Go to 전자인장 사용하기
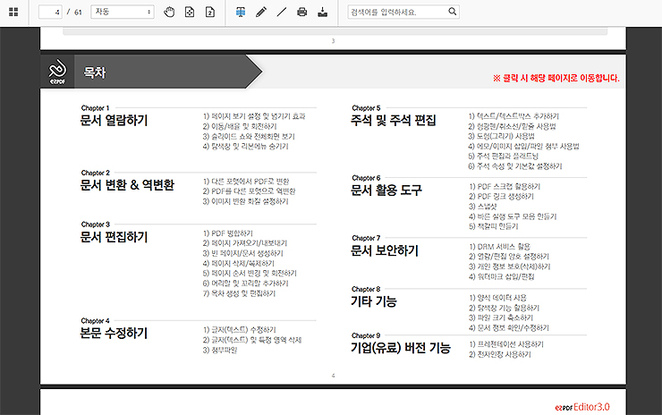662x415 pixels. coord(500,355)
